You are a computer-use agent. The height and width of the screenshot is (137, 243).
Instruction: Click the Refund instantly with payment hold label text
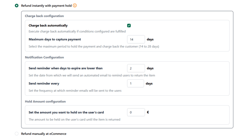46,6
